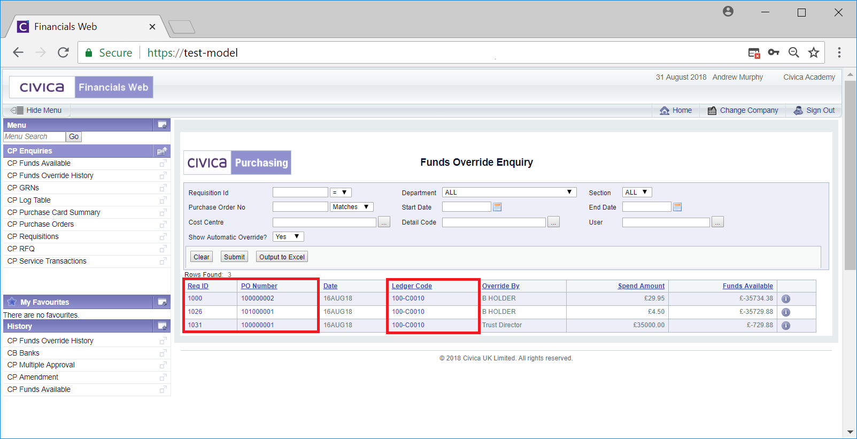The height and width of the screenshot is (439, 857).
Task: Open CP GRNs in new window icon
Action: 163,188
